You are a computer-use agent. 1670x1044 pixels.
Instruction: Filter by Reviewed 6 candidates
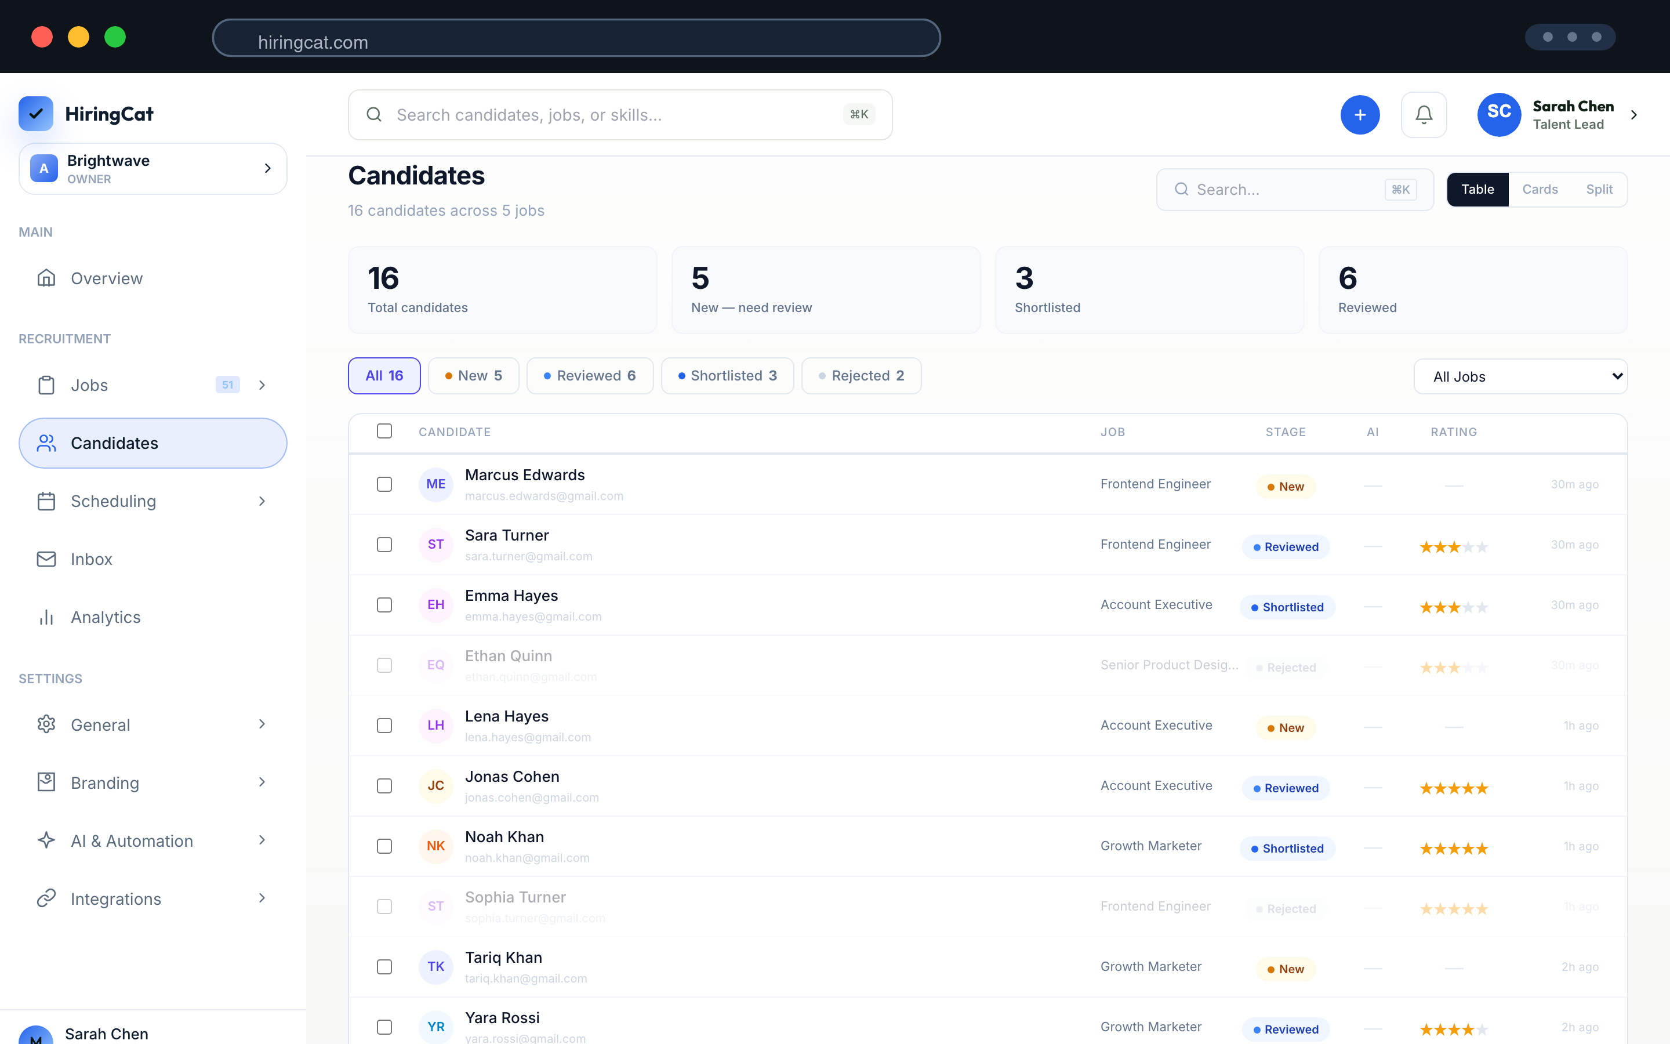coord(590,376)
